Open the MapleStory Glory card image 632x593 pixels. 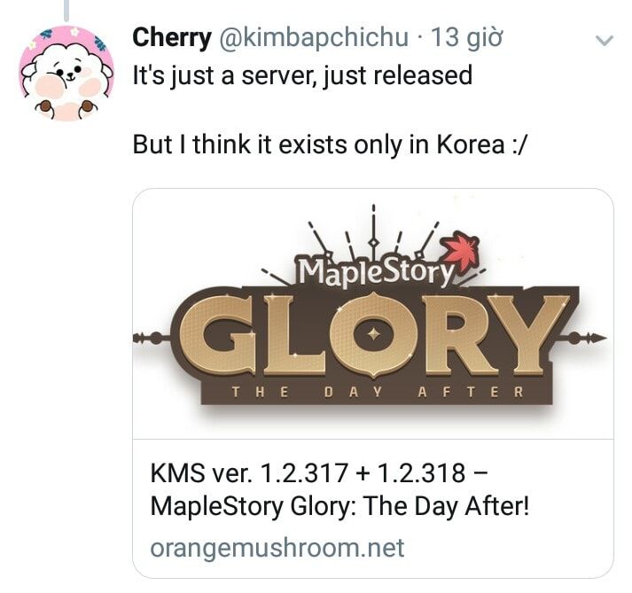tap(373, 314)
